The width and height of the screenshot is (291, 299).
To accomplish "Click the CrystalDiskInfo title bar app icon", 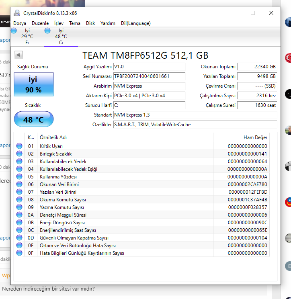I will point(17,13).
